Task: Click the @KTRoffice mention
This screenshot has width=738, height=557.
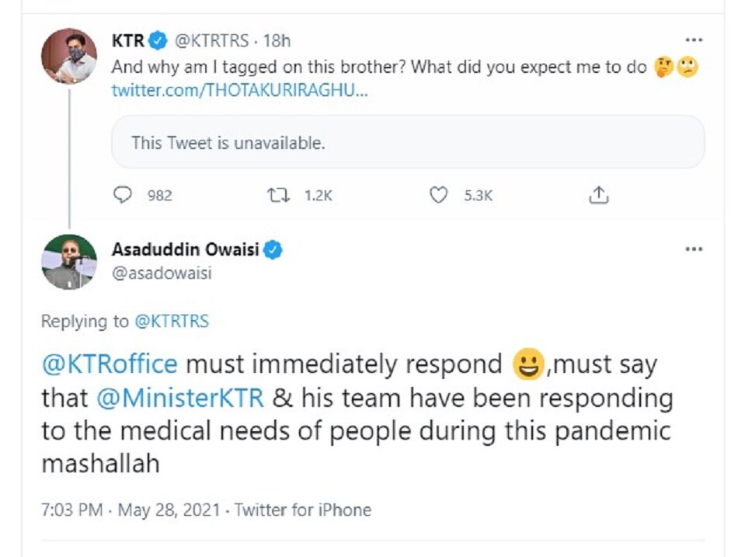Action: pos(110,363)
